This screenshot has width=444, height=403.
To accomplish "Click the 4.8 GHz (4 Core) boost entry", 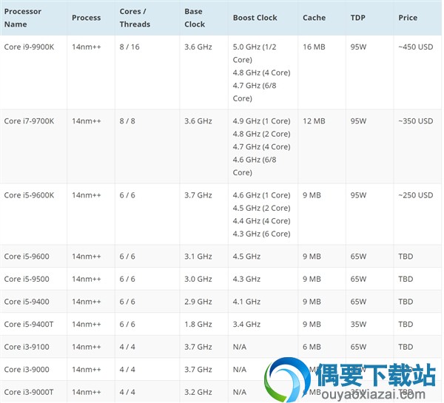I will pyautogui.click(x=262, y=72).
